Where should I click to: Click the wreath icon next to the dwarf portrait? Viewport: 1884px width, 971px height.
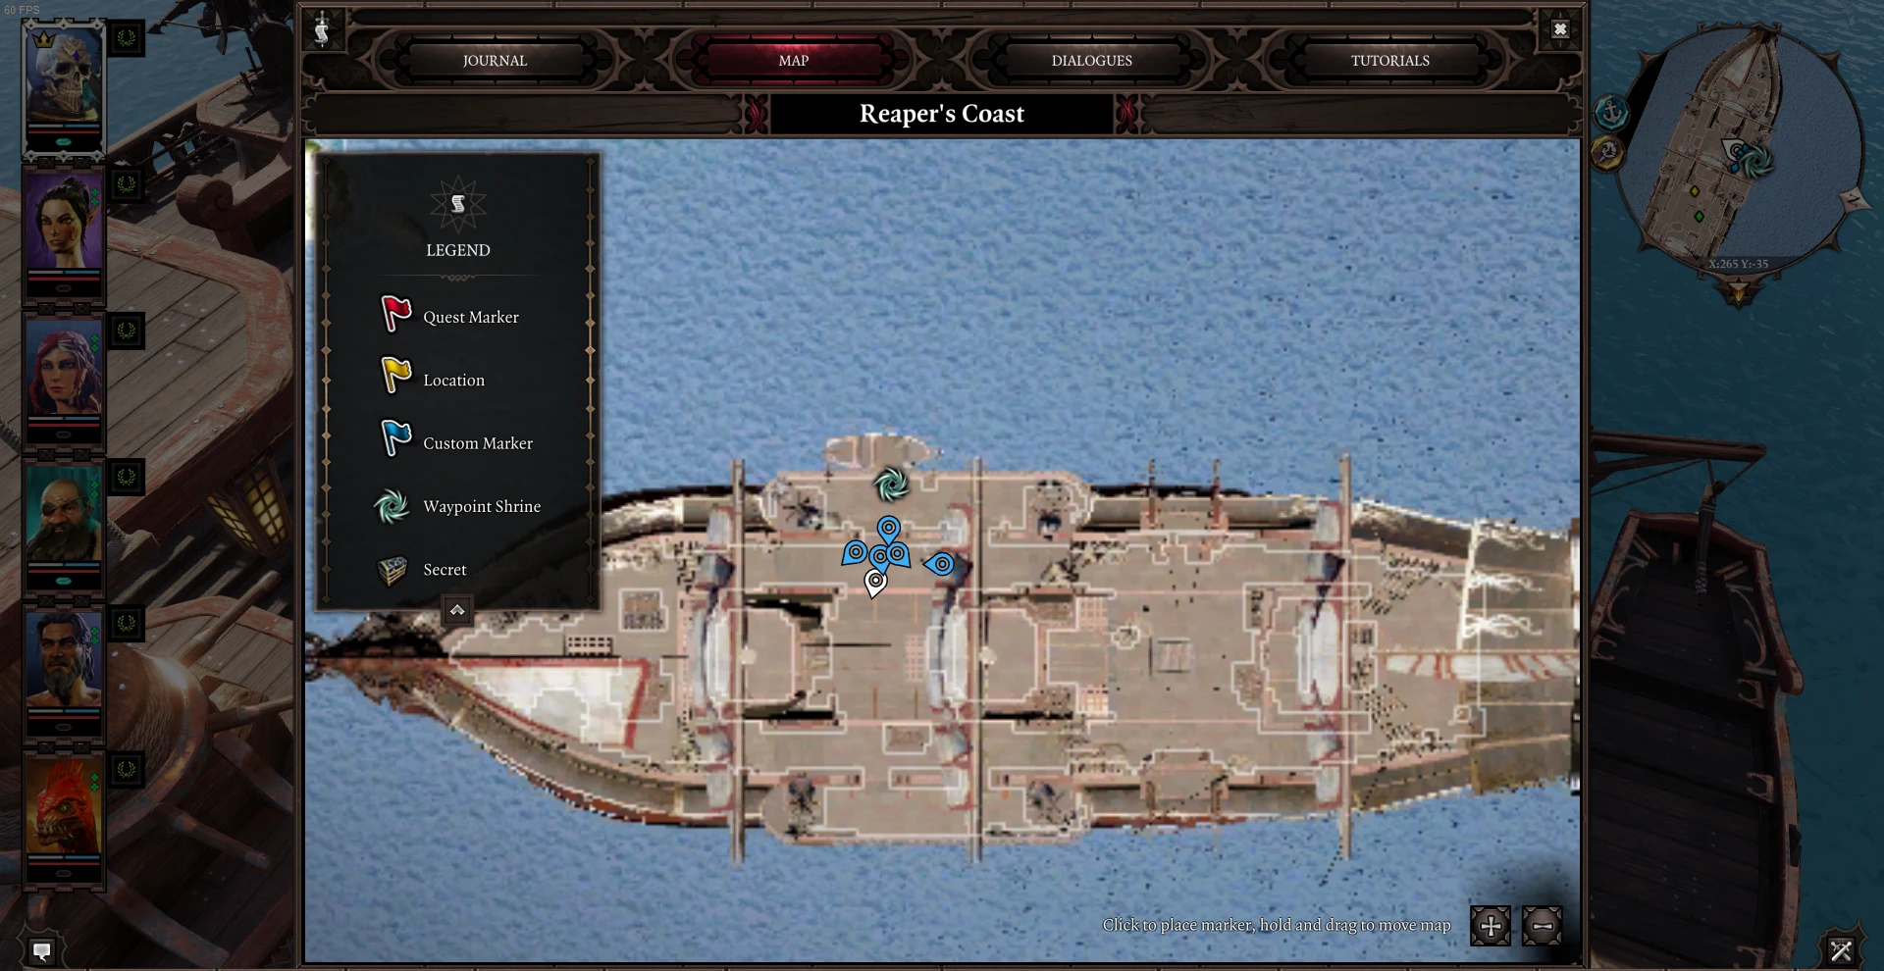click(x=127, y=477)
